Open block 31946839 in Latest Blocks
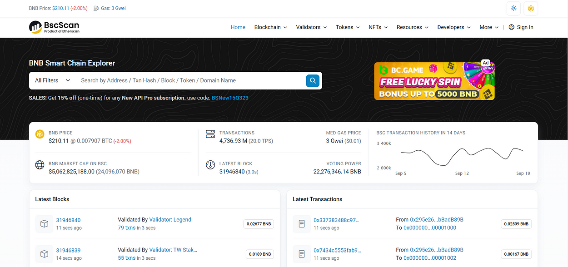Viewport: 568px width, 267px height. (68, 250)
